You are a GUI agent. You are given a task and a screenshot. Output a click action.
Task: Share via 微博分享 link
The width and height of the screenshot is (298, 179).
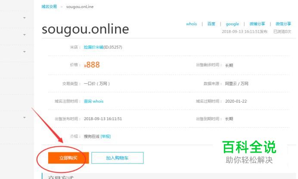coord(257,24)
